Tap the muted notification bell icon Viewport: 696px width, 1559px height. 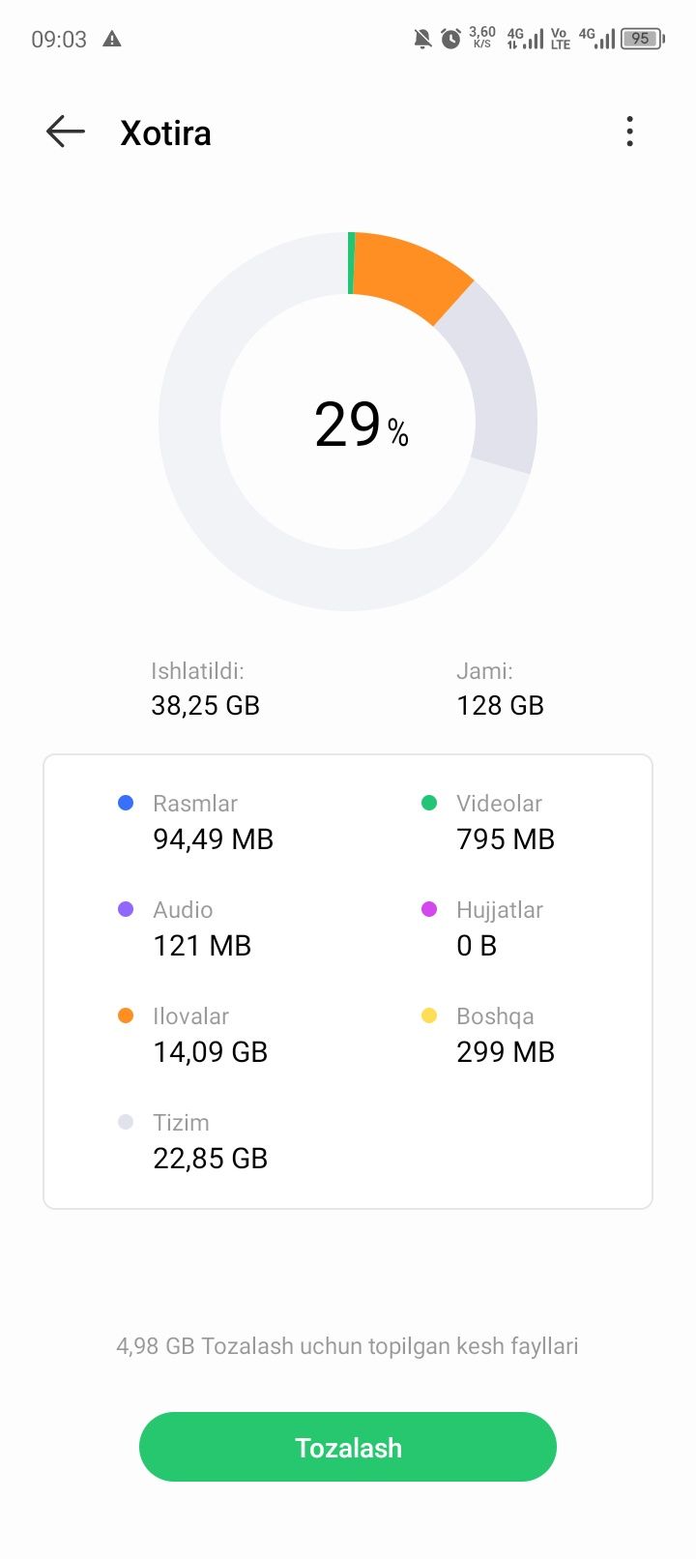(422, 39)
